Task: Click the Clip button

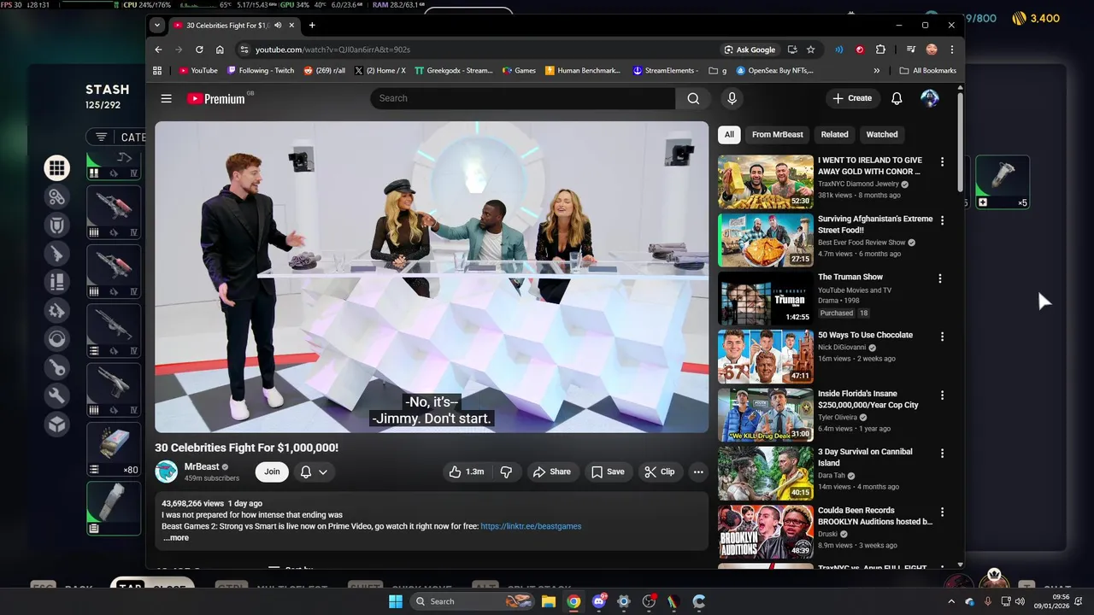Action: (660, 471)
